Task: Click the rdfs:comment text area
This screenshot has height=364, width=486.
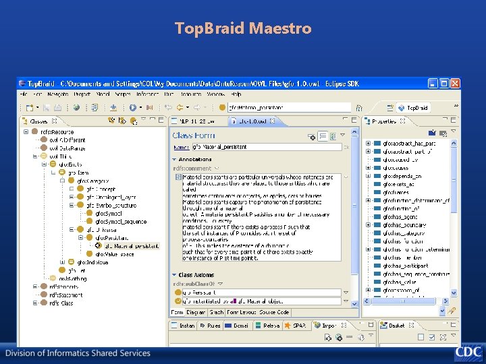Action: click(262, 218)
